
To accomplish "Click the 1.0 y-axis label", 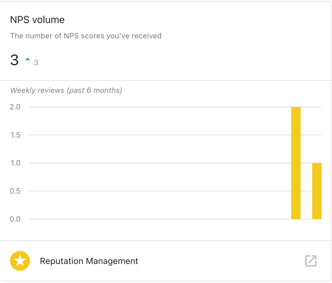I will pos(16,163).
